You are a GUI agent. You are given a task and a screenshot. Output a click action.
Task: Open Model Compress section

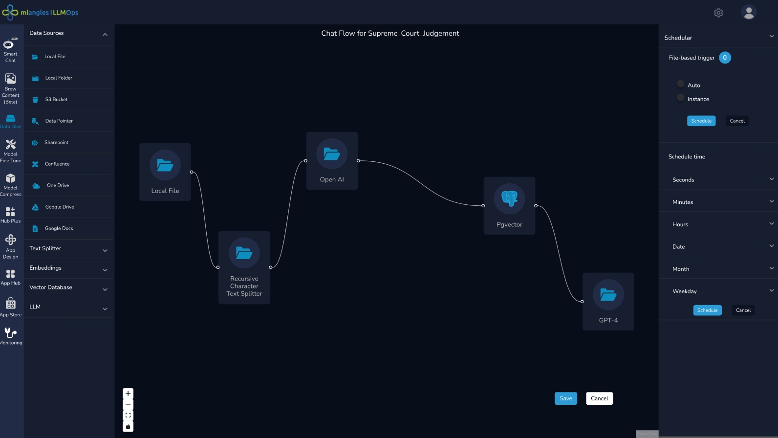point(10,185)
